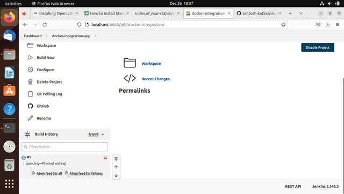Click the Rename pencil icon
The width and height of the screenshot is (344, 194).
point(30,118)
